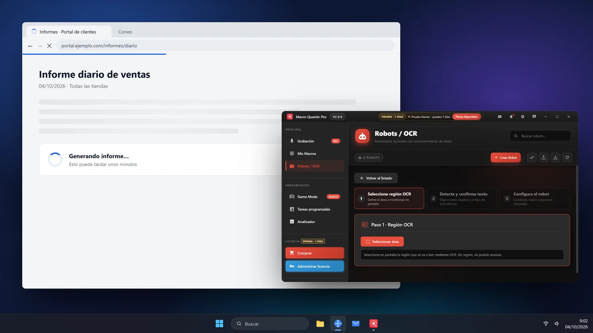This screenshot has width=593, height=333.
Task: Click Volver al listado
Action: click(376, 178)
